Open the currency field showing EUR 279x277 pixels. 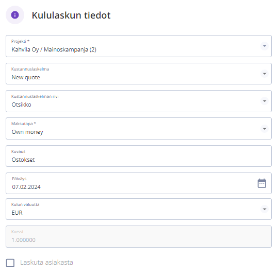(139, 209)
